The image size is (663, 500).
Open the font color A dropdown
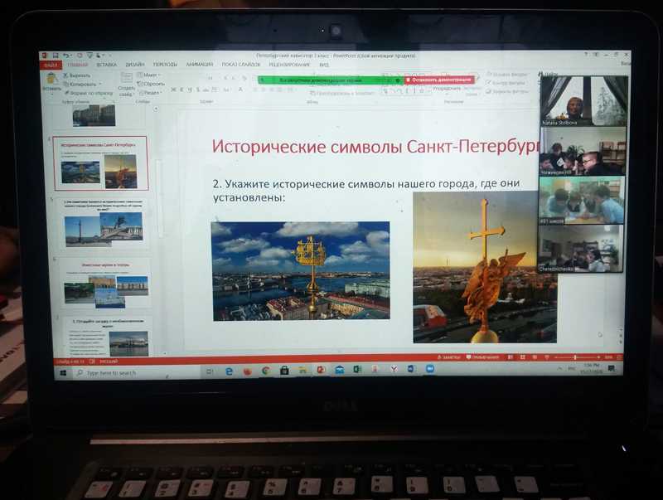241,90
